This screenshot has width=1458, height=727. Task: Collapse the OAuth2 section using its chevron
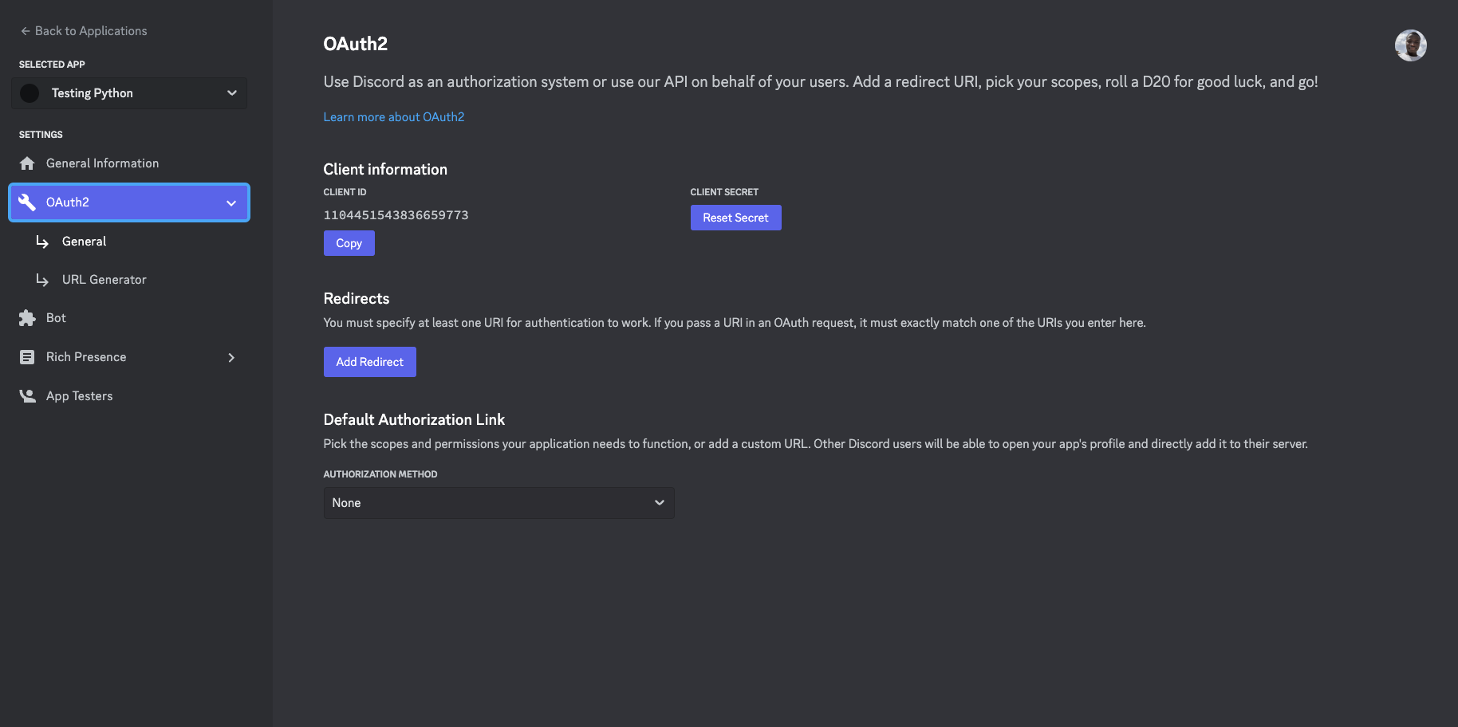231,202
